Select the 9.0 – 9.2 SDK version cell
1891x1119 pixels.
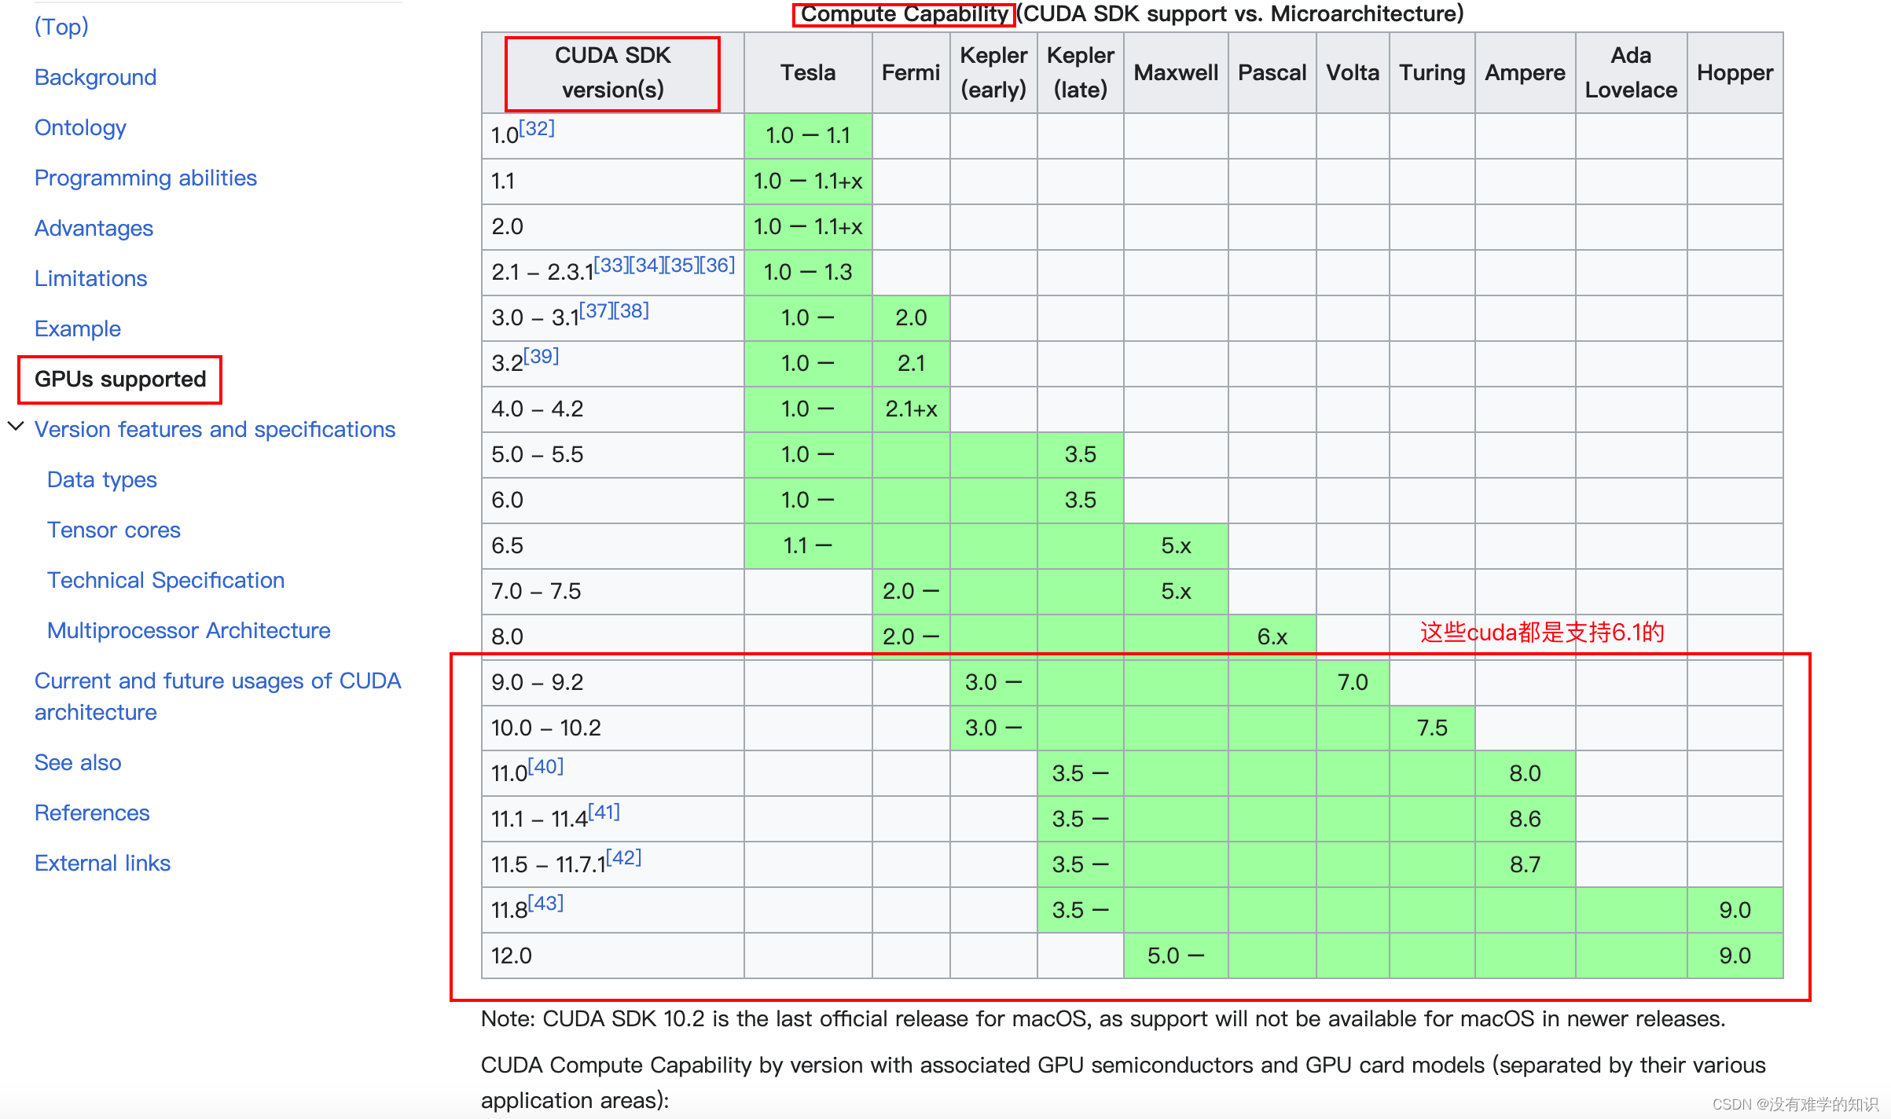pyautogui.click(x=613, y=682)
